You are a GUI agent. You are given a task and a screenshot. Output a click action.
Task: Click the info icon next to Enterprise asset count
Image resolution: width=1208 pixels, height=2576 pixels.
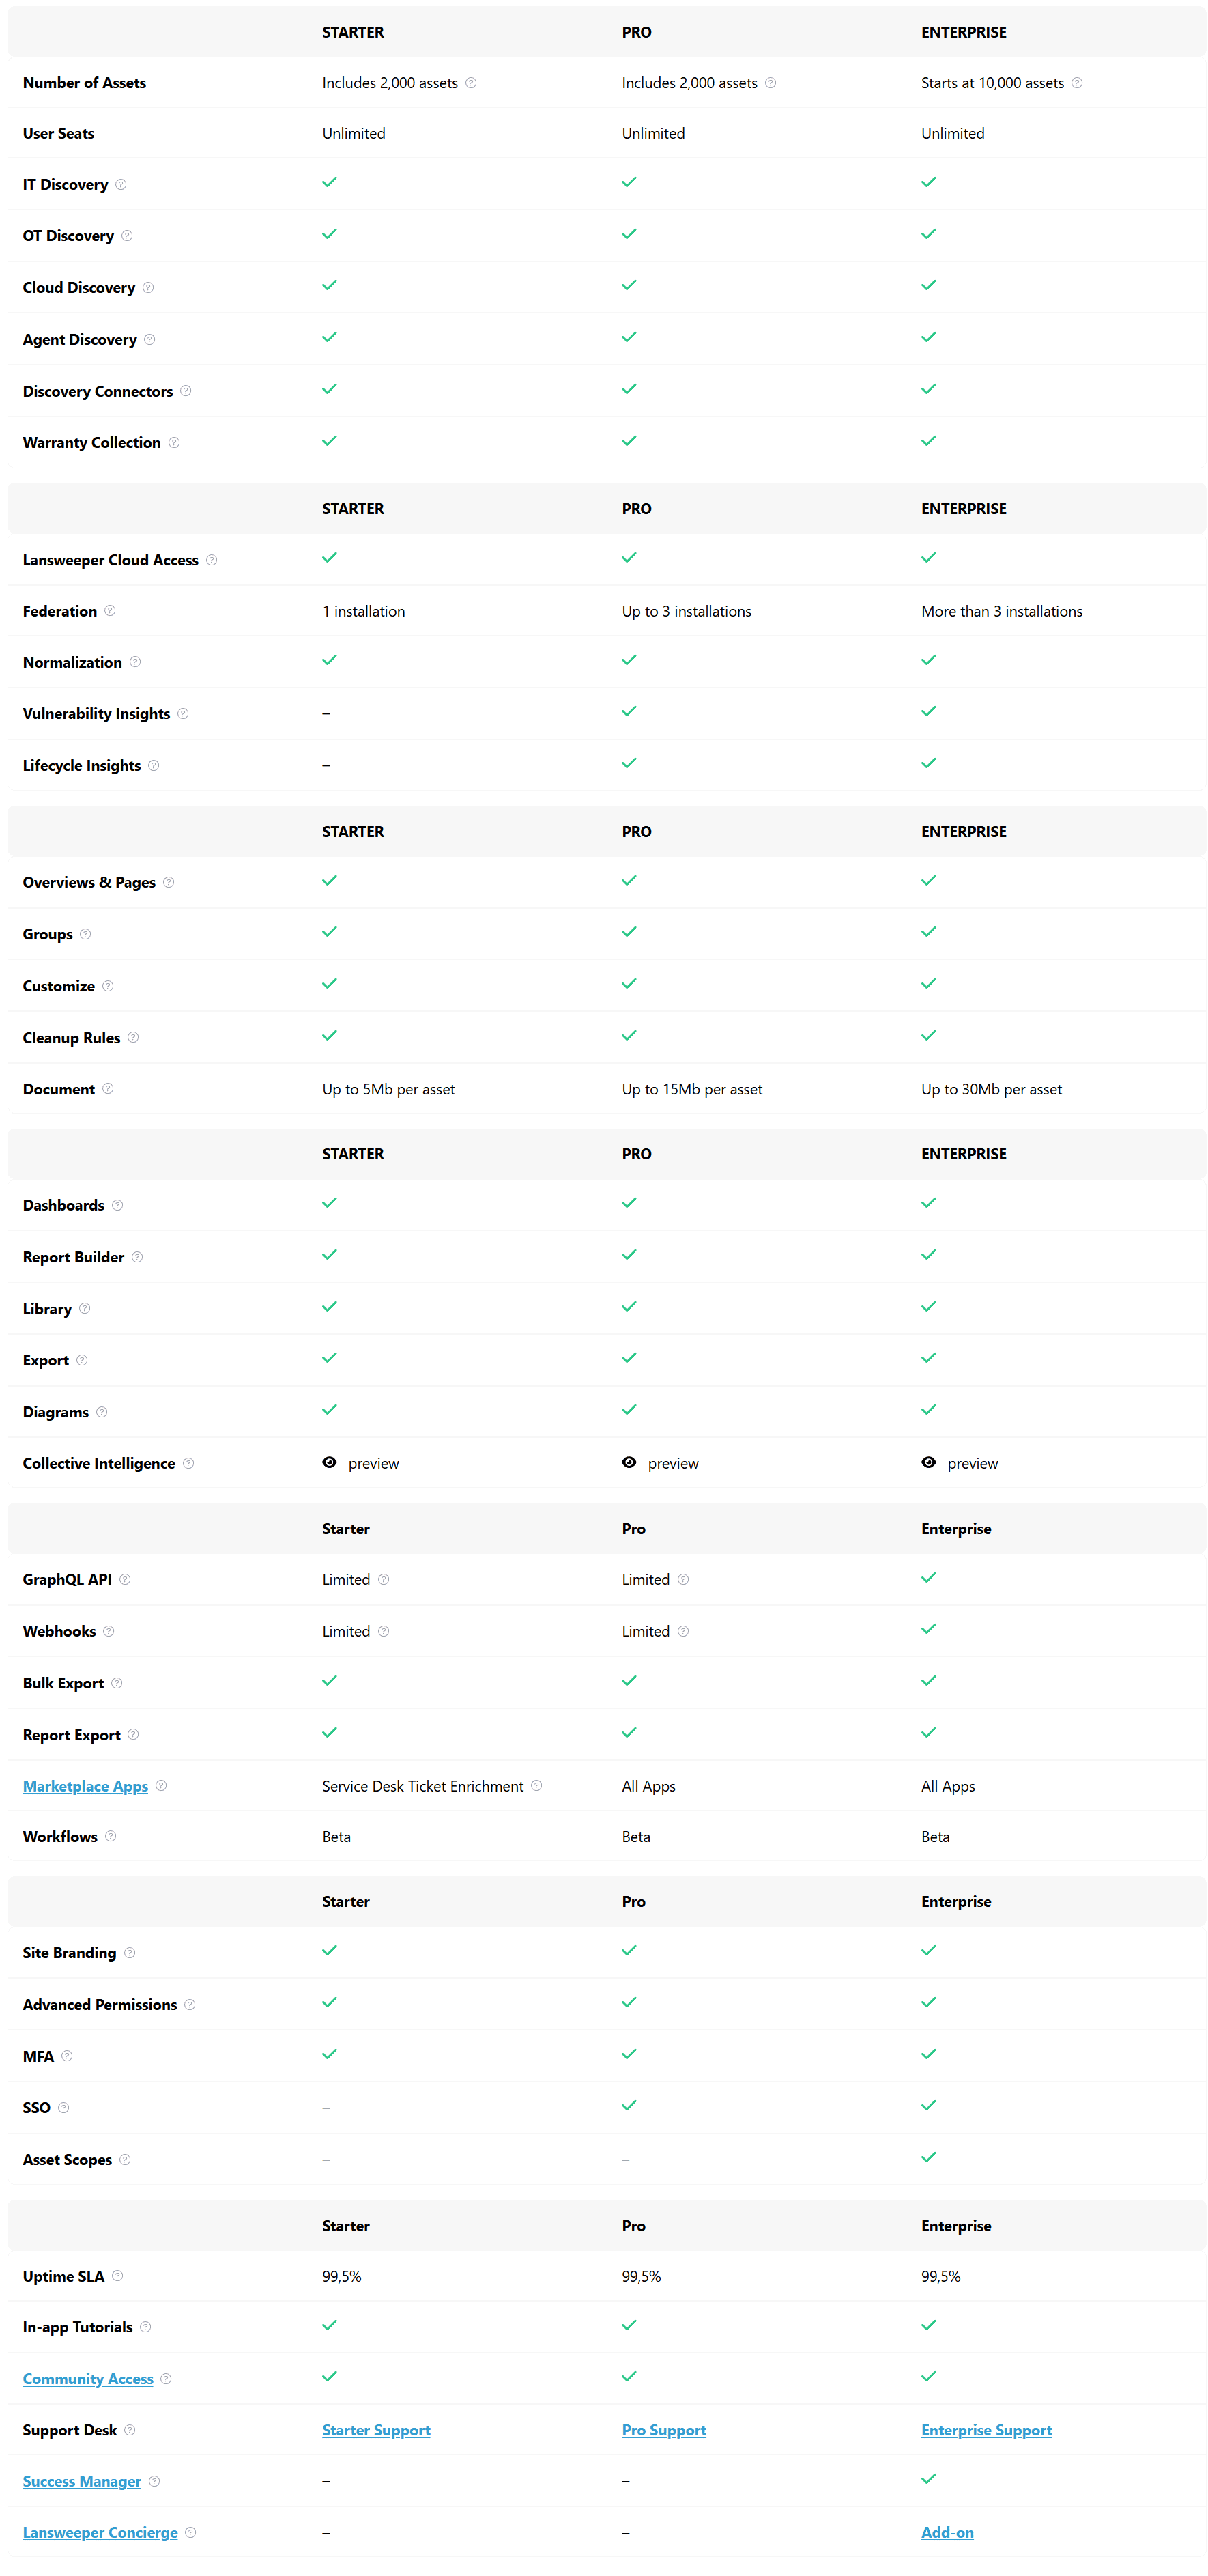coord(1077,83)
